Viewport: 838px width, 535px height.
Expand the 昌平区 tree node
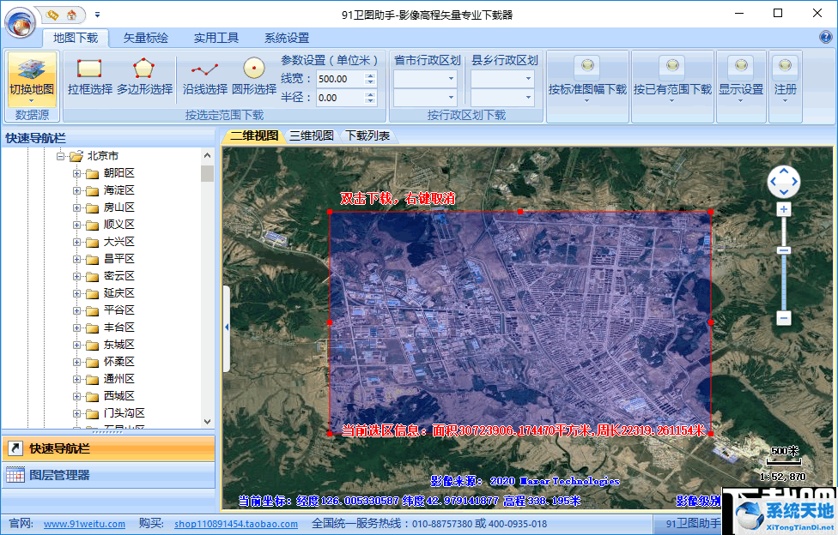coord(77,260)
